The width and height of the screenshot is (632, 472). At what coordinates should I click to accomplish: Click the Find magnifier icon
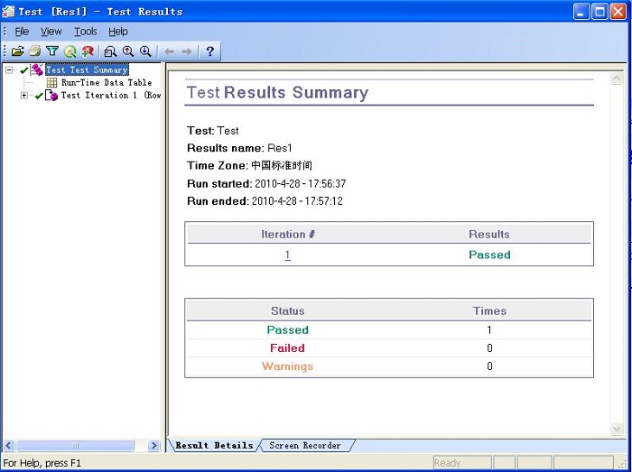click(110, 51)
